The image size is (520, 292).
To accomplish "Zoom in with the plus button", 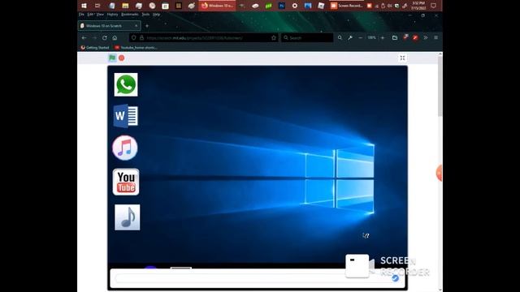I will (x=383, y=38).
